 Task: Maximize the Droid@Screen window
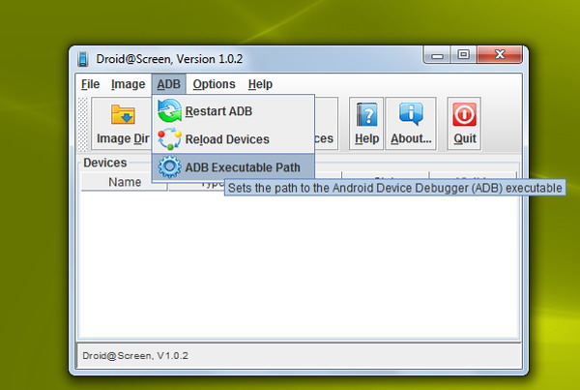tap(463, 55)
